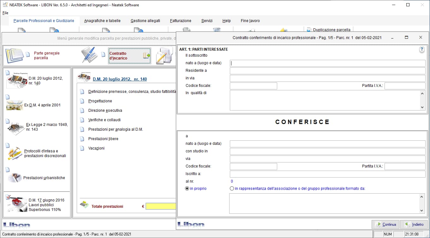Click 'Prestazioni urbanistiche' sidebar text
This screenshot has height=238, width=430.
coord(44,178)
